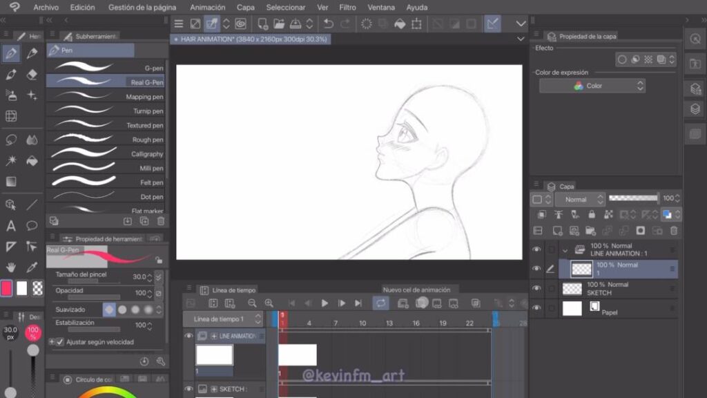Open the canvas tab list chevron
Image resolution: width=707 pixels, height=398 pixels.
pos(521,39)
